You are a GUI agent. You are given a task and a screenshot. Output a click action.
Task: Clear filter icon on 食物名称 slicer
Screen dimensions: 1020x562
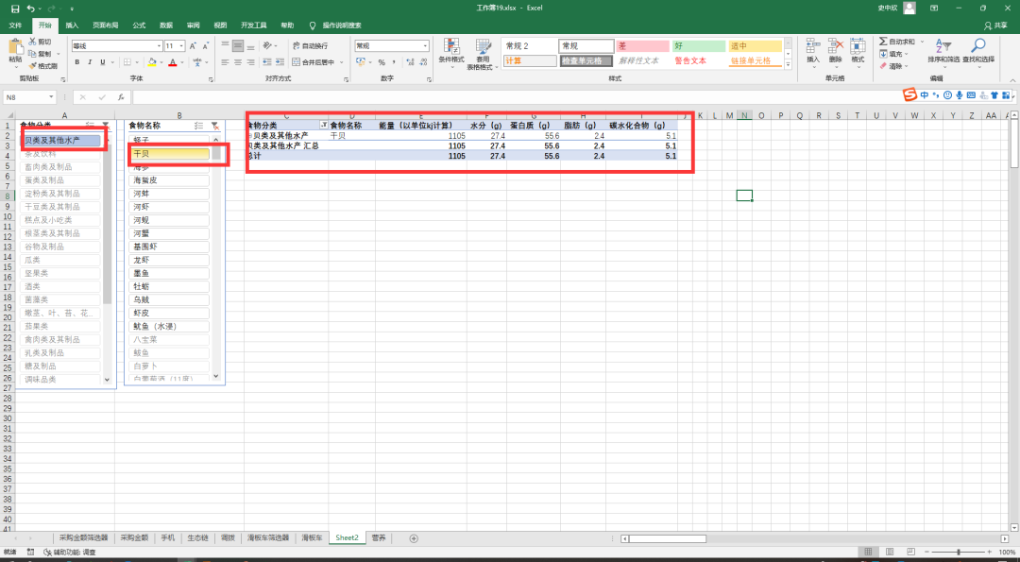pyautogui.click(x=215, y=126)
